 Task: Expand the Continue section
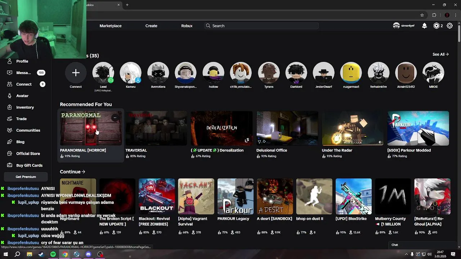click(x=72, y=172)
